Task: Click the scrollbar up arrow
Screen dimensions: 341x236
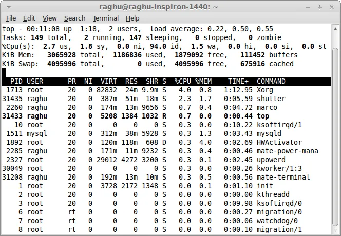Action: point(336,28)
